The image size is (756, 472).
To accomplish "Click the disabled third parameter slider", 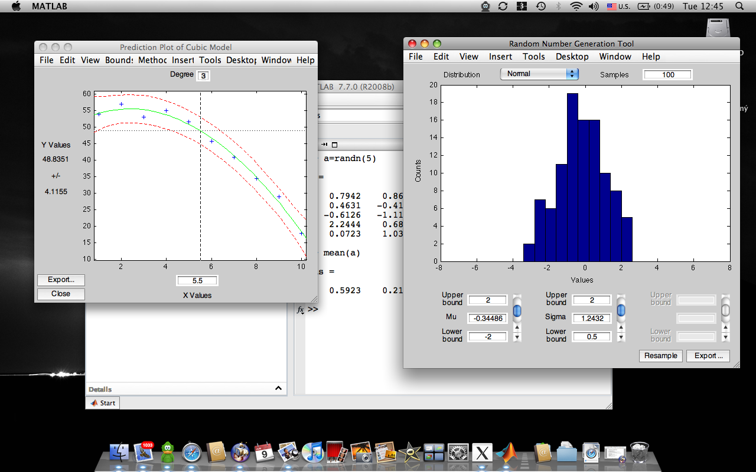I will 726,310.
